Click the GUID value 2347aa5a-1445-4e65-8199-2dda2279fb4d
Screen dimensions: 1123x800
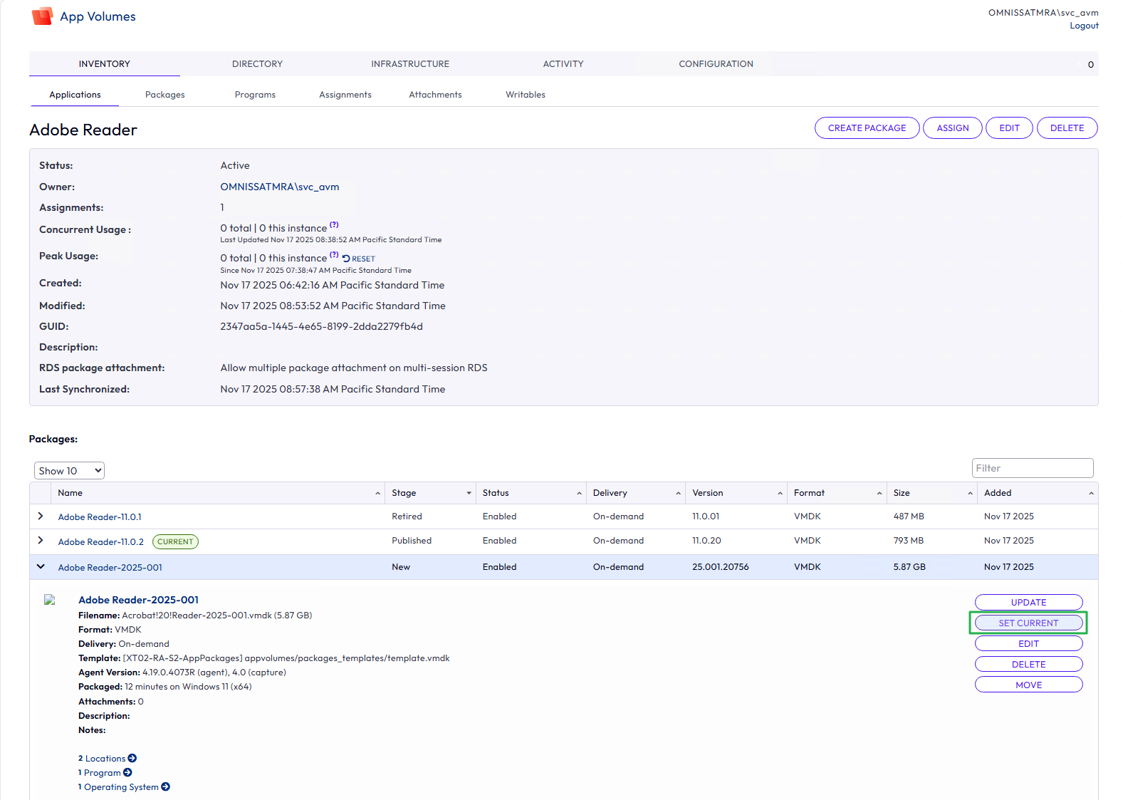[321, 326]
